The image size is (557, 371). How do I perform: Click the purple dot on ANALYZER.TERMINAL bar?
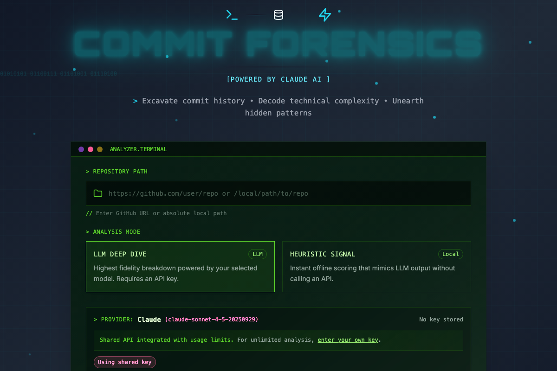point(81,149)
